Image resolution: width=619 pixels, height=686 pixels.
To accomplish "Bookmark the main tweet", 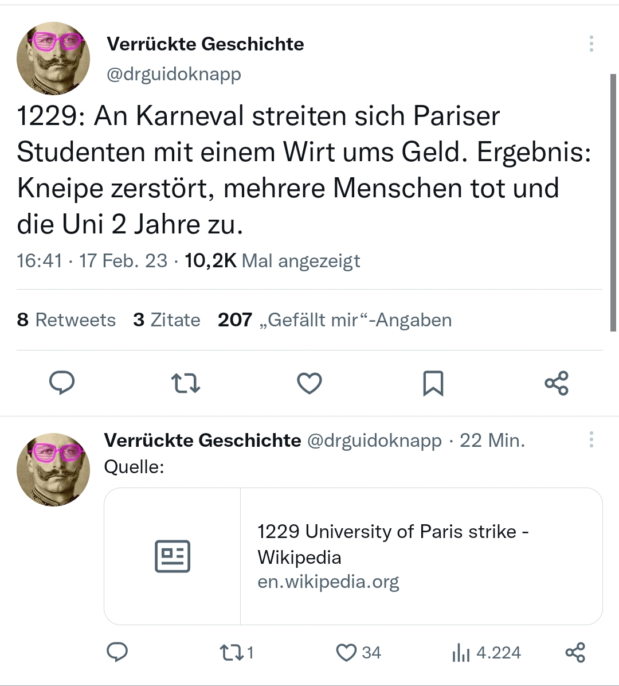I will tap(433, 383).
